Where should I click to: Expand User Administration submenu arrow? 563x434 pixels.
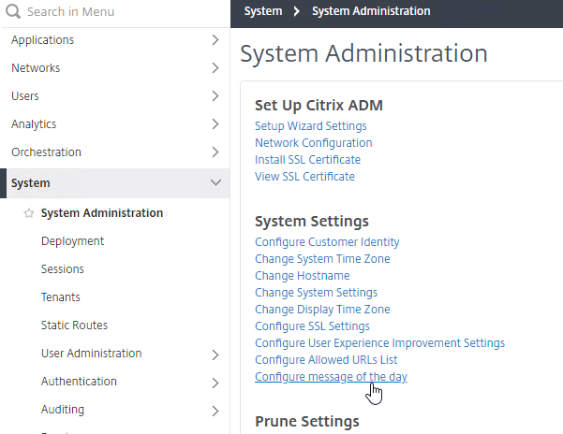215,354
